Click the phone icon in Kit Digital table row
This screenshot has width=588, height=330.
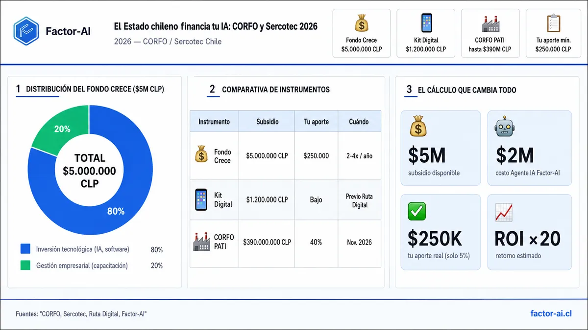pyautogui.click(x=201, y=199)
